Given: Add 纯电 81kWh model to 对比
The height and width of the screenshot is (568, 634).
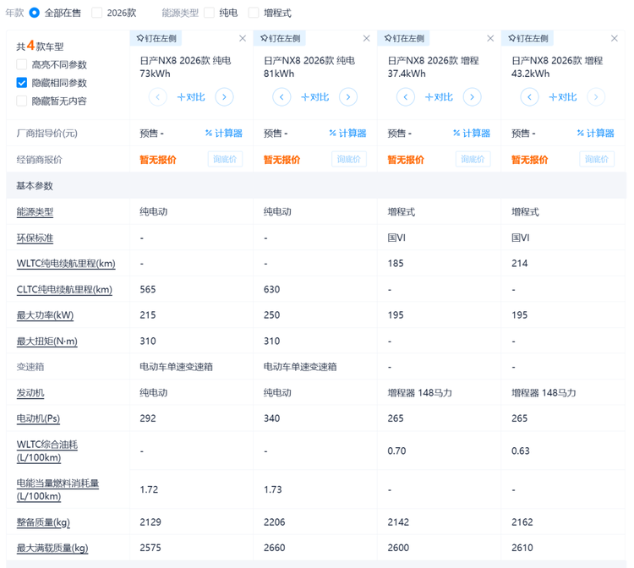Looking at the screenshot, I should point(315,97).
